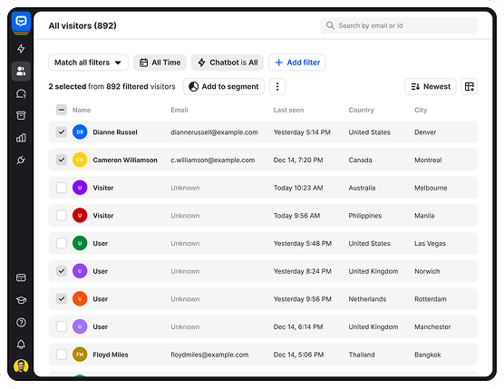Image resolution: width=504 pixels, height=389 pixels.
Task: Click the Cameron Williamson name
Action: [125, 160]
